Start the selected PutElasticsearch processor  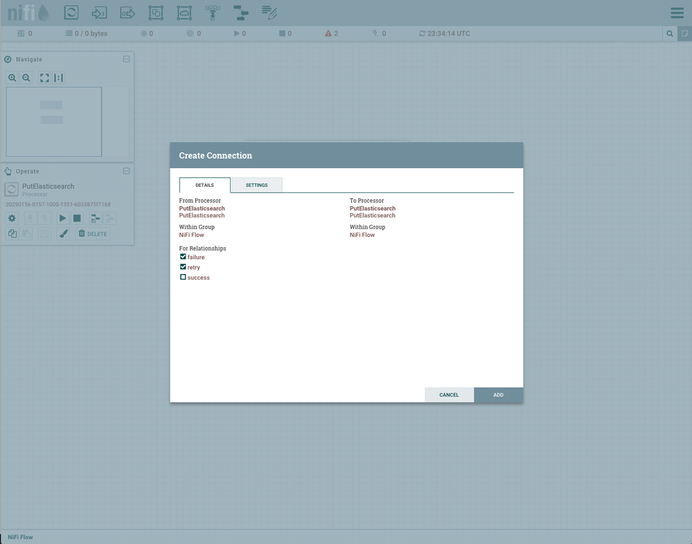pyautogui.click(x=62, y=218)
